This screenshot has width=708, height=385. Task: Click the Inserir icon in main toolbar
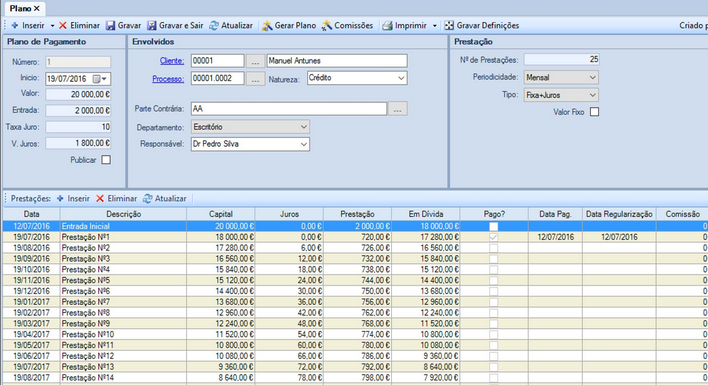pos(15,26)
